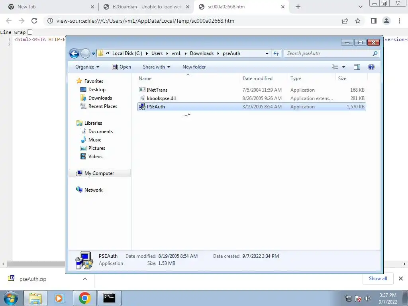Select the PSEAuth application file
The width and height of the screenshot is (408, 306).
[x=252, y=107]
